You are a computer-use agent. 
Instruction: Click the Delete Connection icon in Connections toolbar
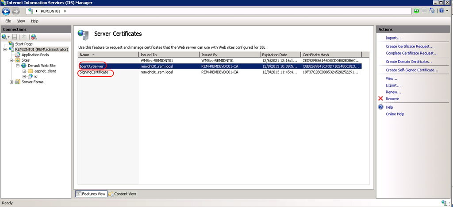pyautogui.click(x=34, y=37)
